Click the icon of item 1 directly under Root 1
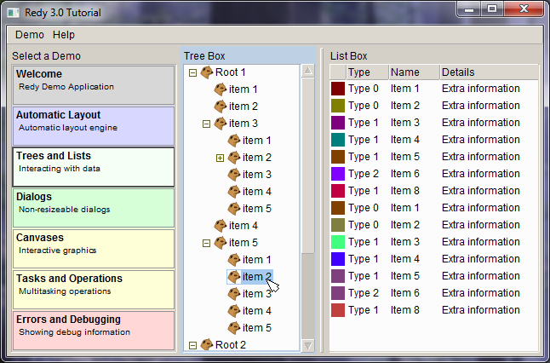This screenshot has height=363, width=550. (221, 89)
